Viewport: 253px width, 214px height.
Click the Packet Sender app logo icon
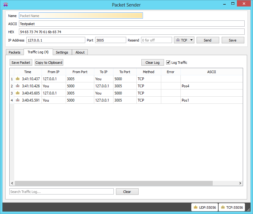tap(6, 5)
